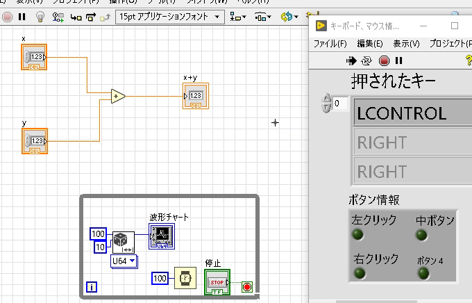This screenshot has width=472, height=303.
Task: Toggle highlight execution light bulb
Action: [x=40, y=17]
